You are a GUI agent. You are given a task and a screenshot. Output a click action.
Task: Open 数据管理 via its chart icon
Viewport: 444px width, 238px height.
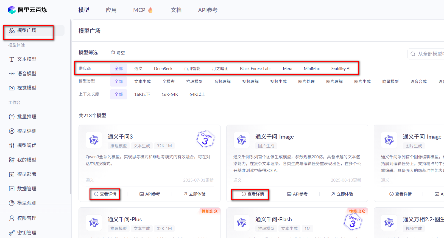(12, 189)
